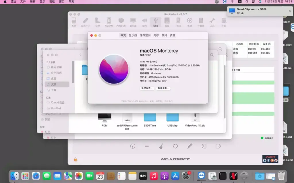The height and width of the screenshot is (183, 294).
Task: Click the 设备 ID column header
Action: tap(267, 44)
